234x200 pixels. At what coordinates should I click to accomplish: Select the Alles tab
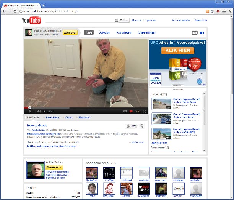coord(89,32)
